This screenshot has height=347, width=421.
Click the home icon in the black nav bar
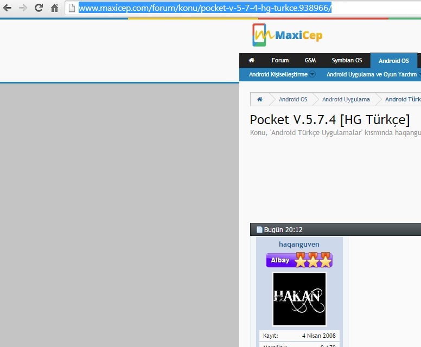(x=251, y=60)
